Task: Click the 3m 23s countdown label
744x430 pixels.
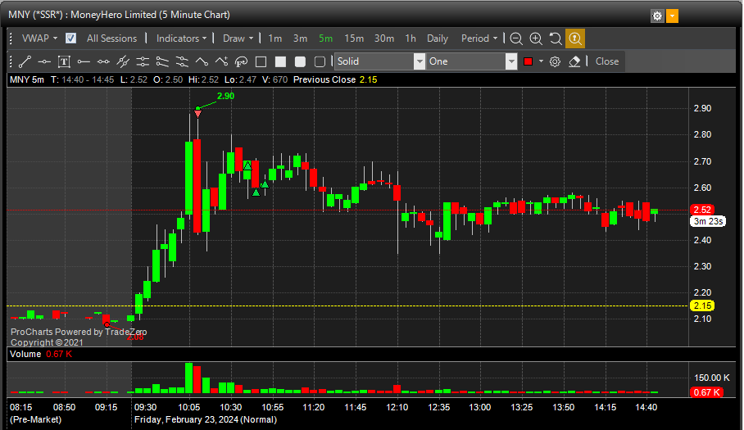Action: pyautogui.click(x=708, y=221)
